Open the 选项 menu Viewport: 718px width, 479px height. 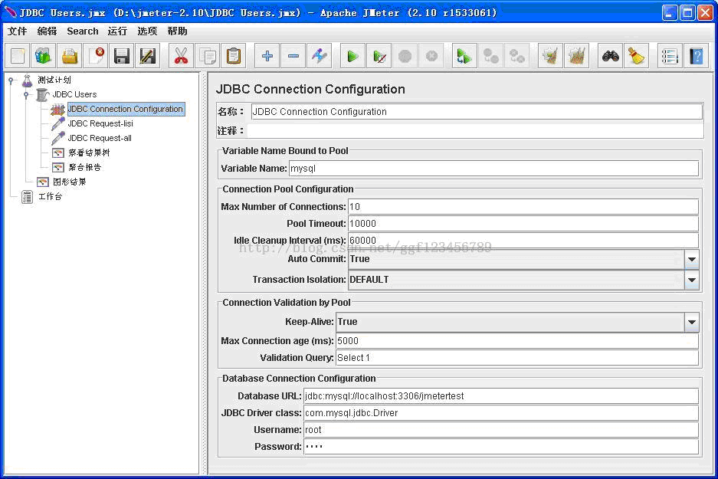[x=147, y=31]
